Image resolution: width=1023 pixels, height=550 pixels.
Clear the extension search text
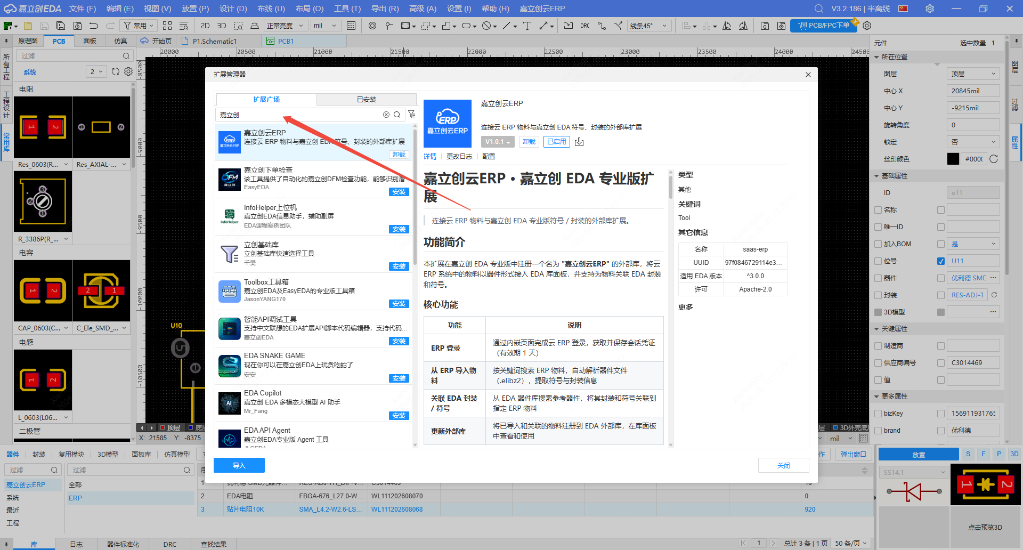click(x=386, y=115)
